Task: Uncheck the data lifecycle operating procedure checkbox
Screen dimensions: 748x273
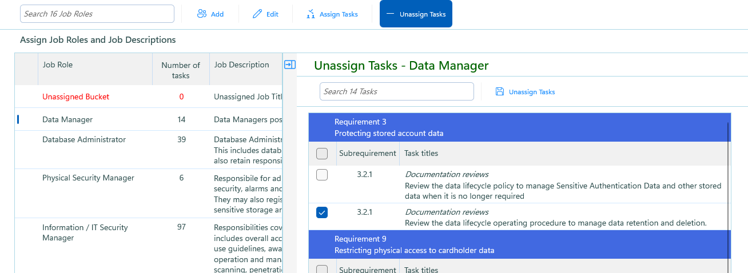Action: coord(322,212)
